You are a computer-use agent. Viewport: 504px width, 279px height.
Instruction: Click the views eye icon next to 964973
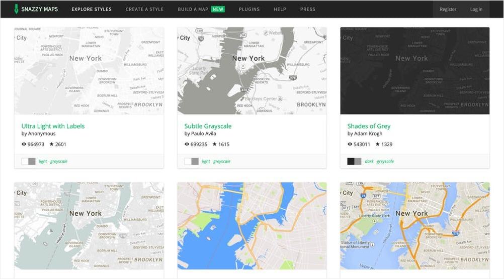coord(24,145)
